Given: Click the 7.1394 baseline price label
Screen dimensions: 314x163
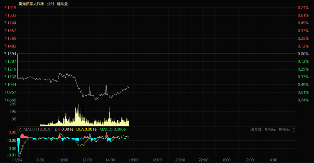Looking at the screenshot, I should 10,54.
